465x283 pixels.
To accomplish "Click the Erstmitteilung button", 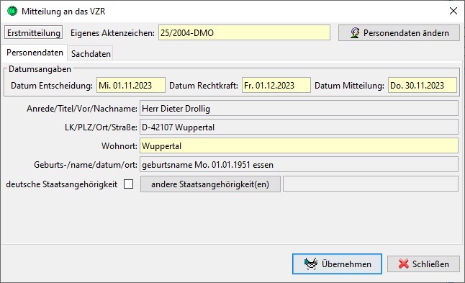I will click(x=34, y=32).
